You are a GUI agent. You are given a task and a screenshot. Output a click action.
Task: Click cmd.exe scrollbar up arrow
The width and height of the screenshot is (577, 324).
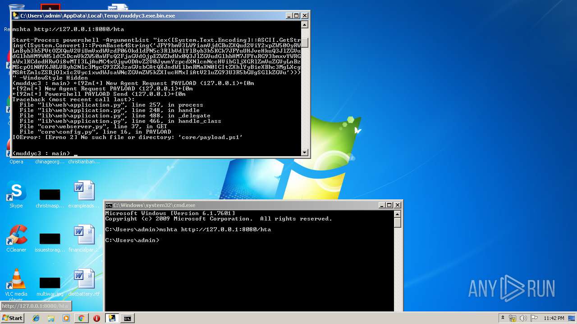point(397,215)
